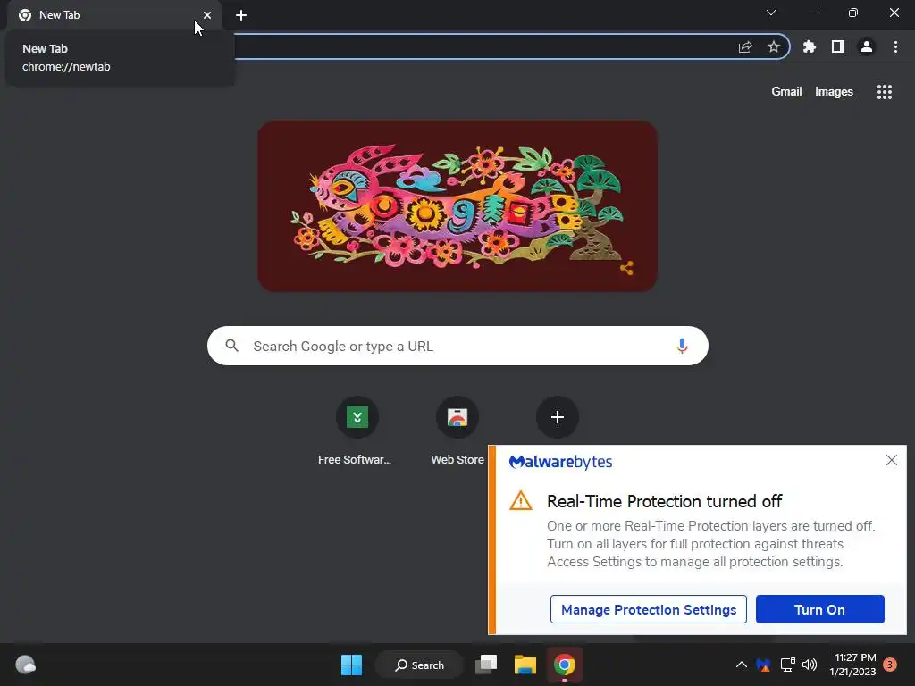Open notification center badge 3
Image resolution: width=915 pixels, height=686 pixels.
[x=890, y=665]
